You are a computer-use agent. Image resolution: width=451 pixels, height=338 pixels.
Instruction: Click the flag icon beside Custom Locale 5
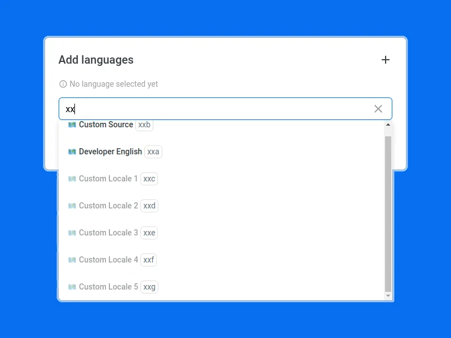point(72,287)
